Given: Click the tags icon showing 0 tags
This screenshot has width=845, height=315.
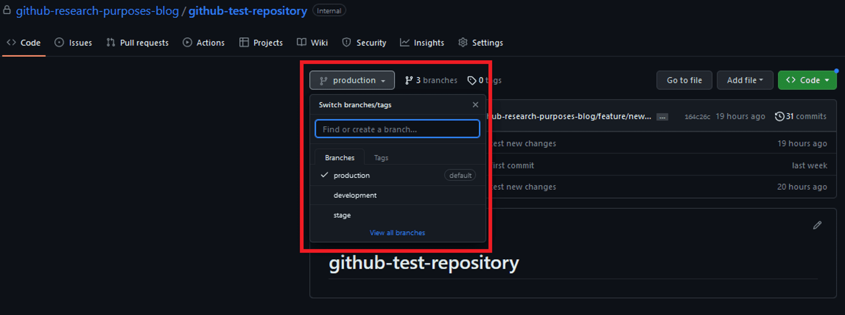Looking at the screenshot, I should [x=472, y=81].
